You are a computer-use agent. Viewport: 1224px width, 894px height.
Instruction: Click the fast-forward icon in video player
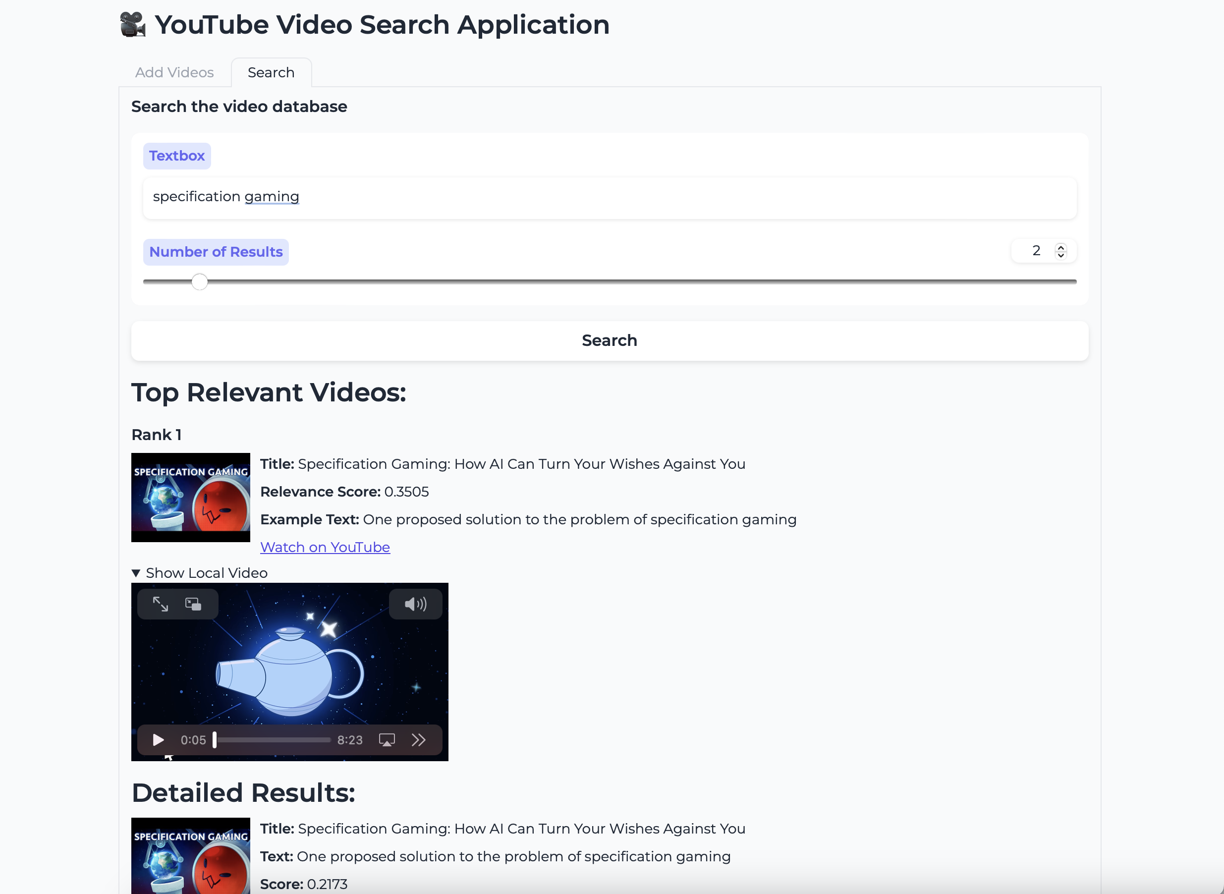[x=418, y=740]
